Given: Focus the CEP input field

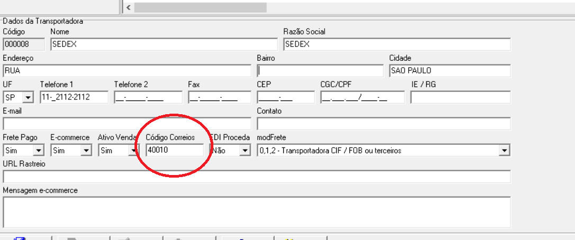Looking at the screenshot, I should click(x=286, y=98).
